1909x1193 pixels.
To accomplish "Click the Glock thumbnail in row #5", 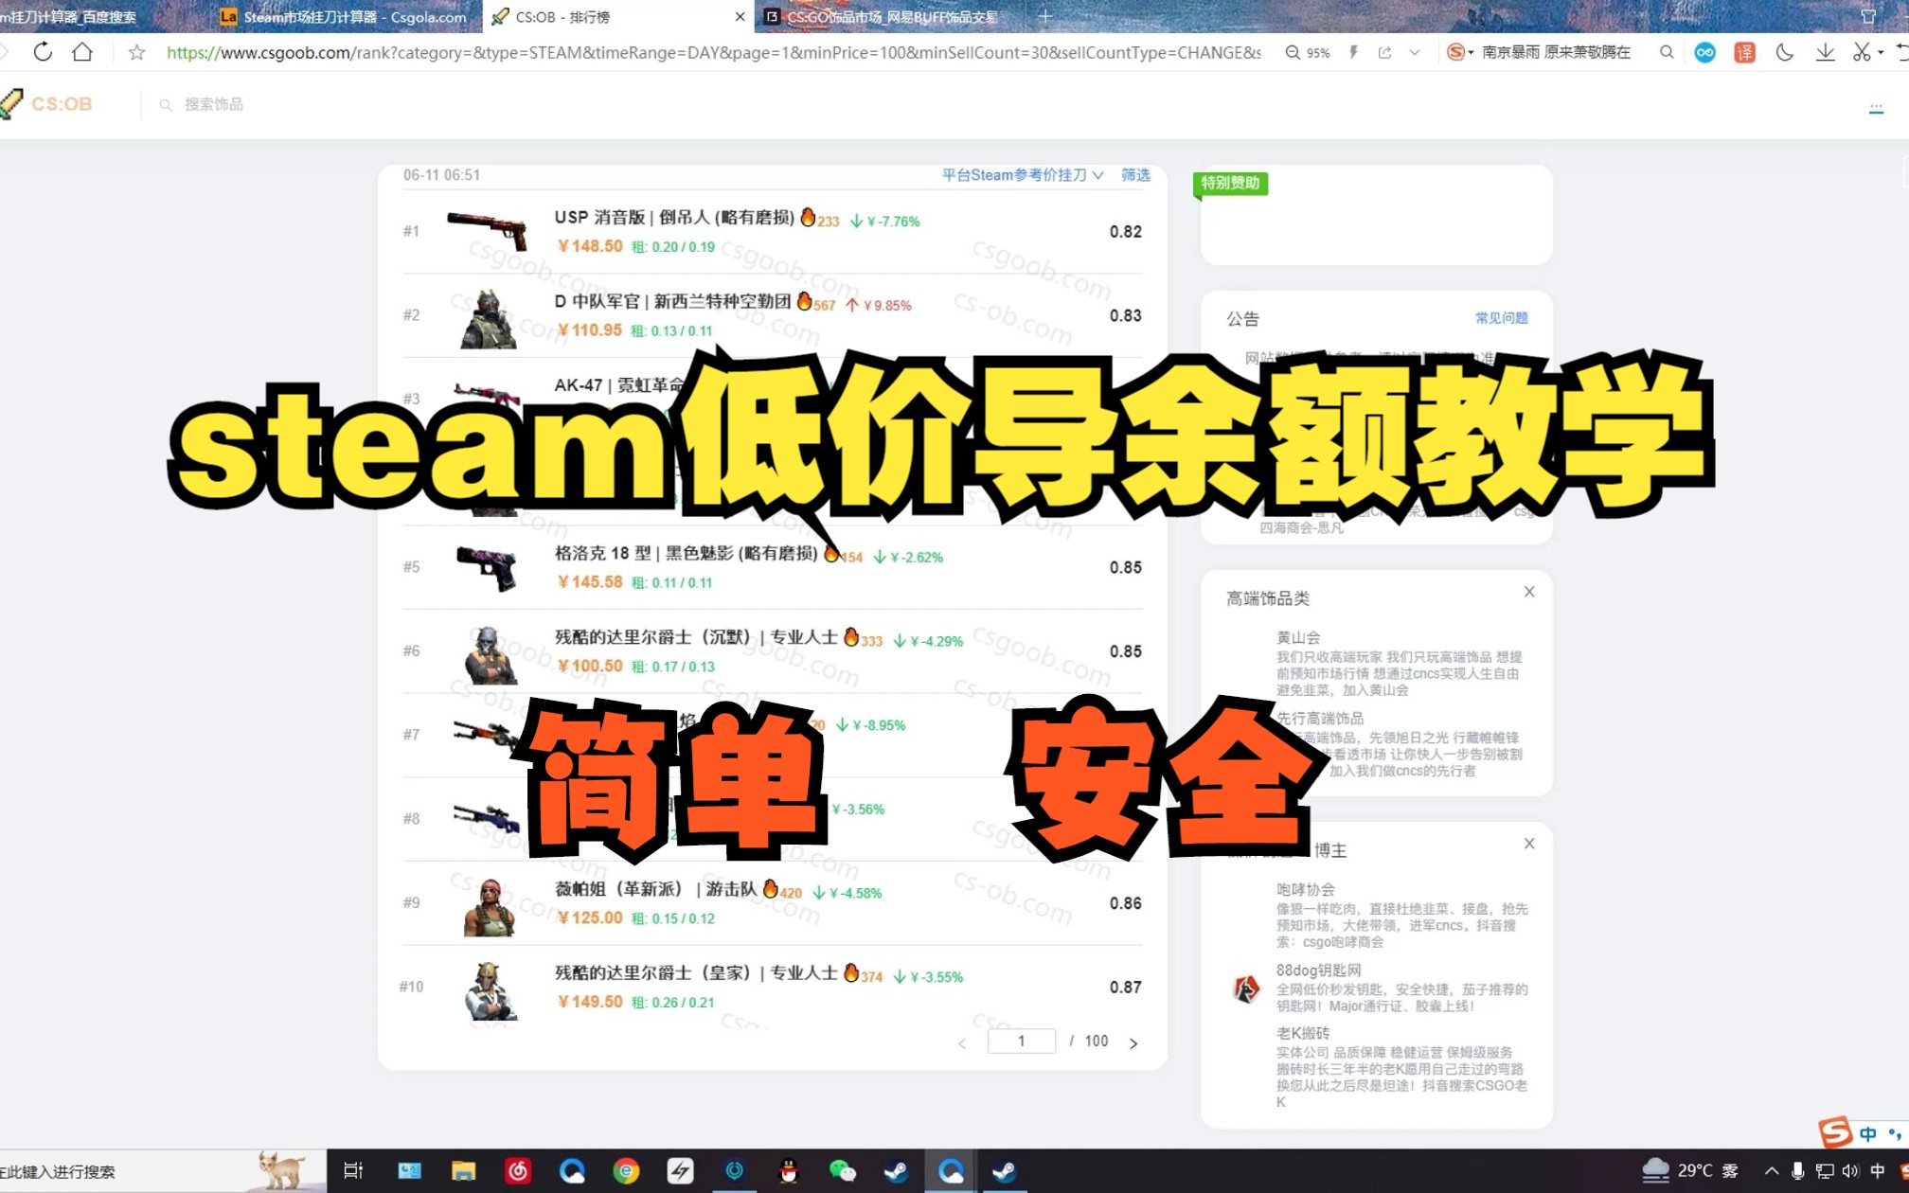I will pos(487,567).
